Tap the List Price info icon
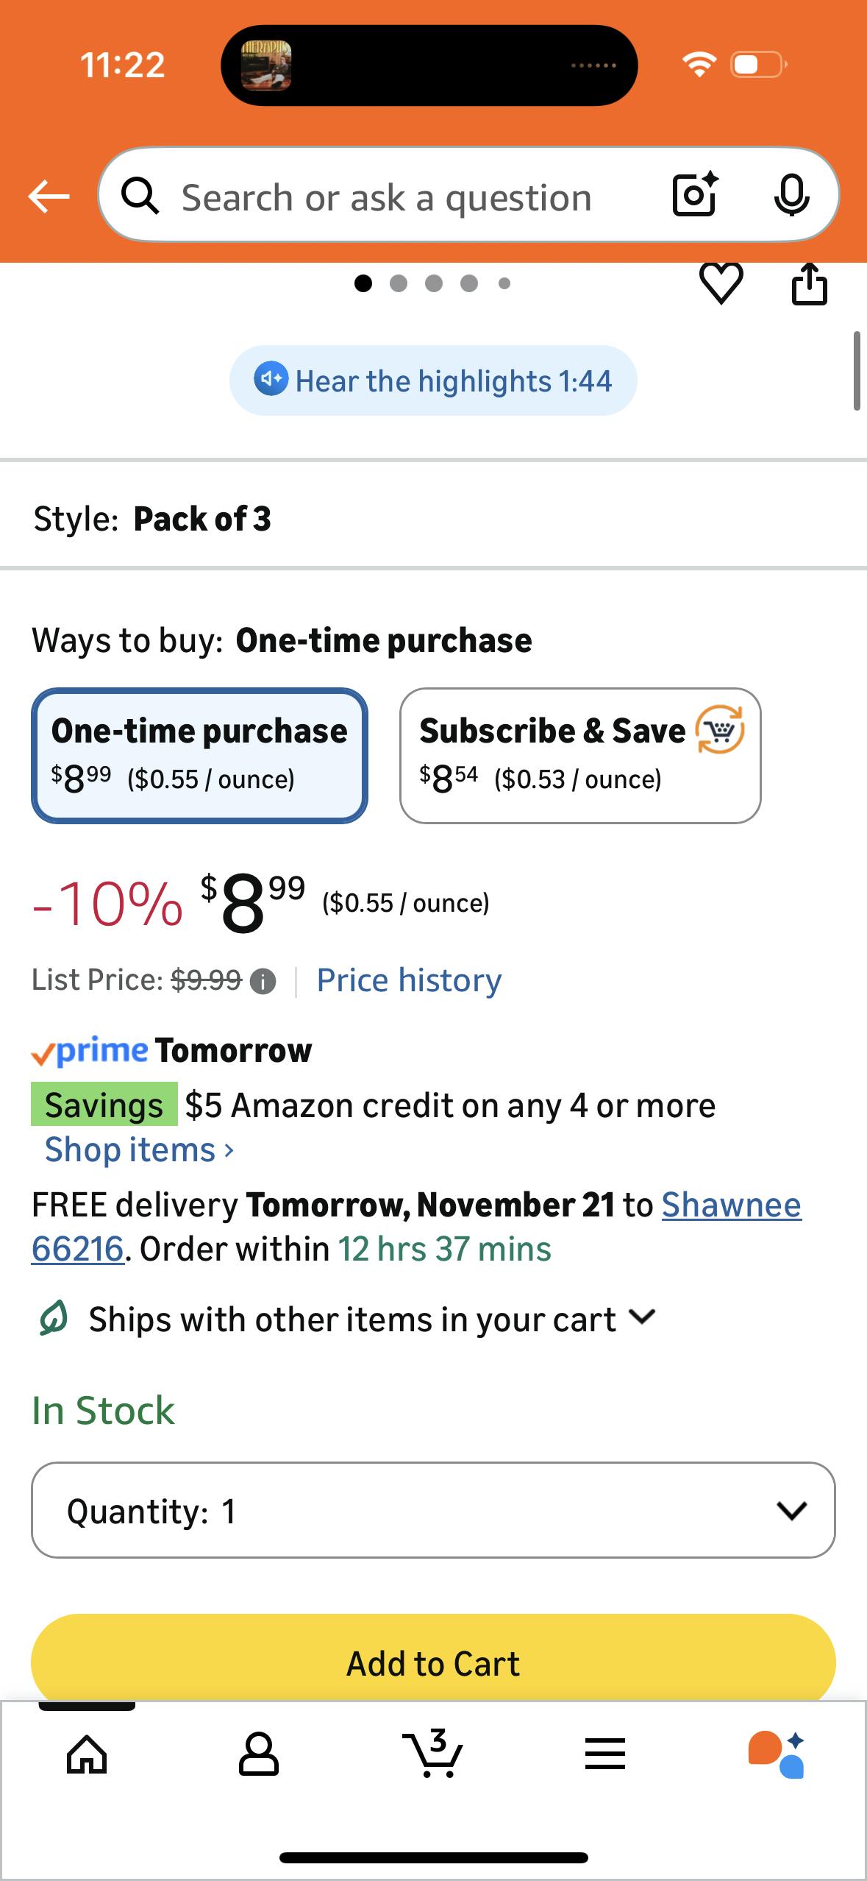The image size is (867, 1881). [263, 981]
